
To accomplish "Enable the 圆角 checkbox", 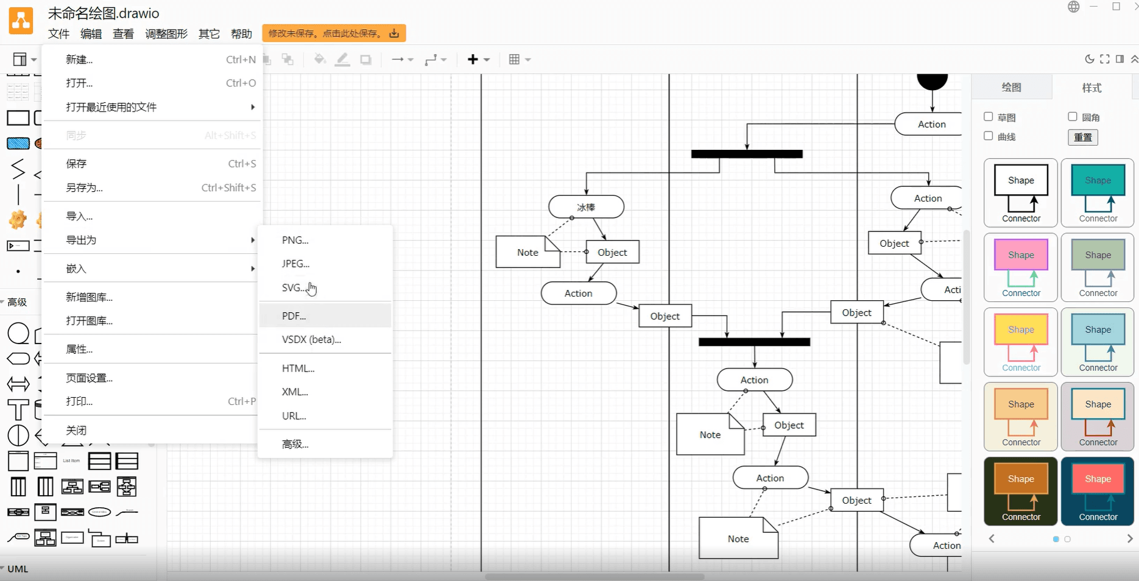I will [1073, 117].
